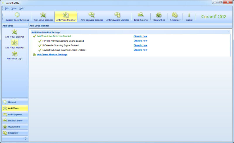Click the 'BitDefender Scanning Engine Enabled' text

click(x=61, y=45)
